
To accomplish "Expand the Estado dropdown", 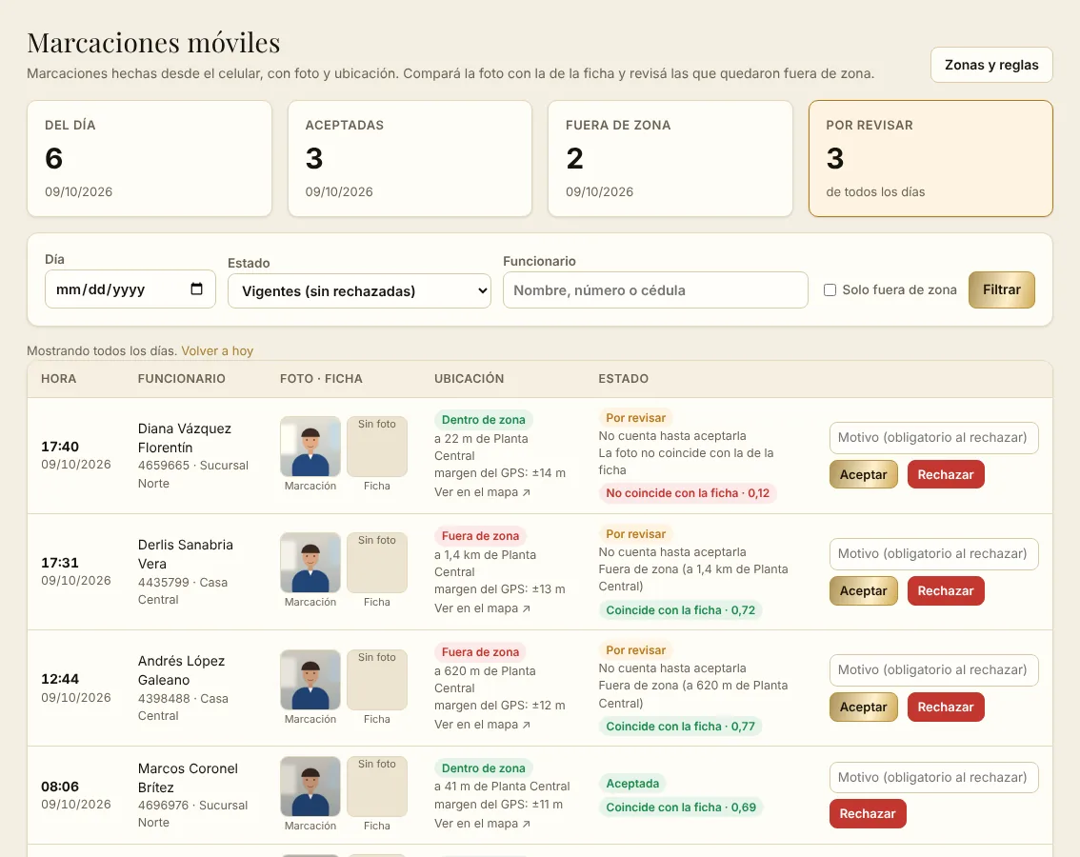I will tap(359, 290).
